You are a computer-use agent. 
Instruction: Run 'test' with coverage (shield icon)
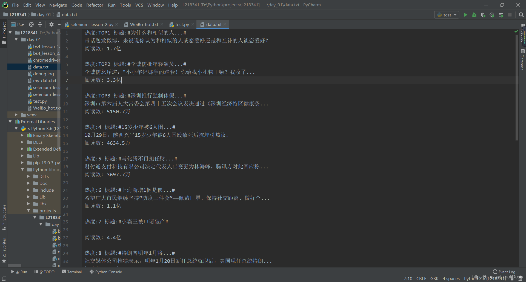pos(483,15)
